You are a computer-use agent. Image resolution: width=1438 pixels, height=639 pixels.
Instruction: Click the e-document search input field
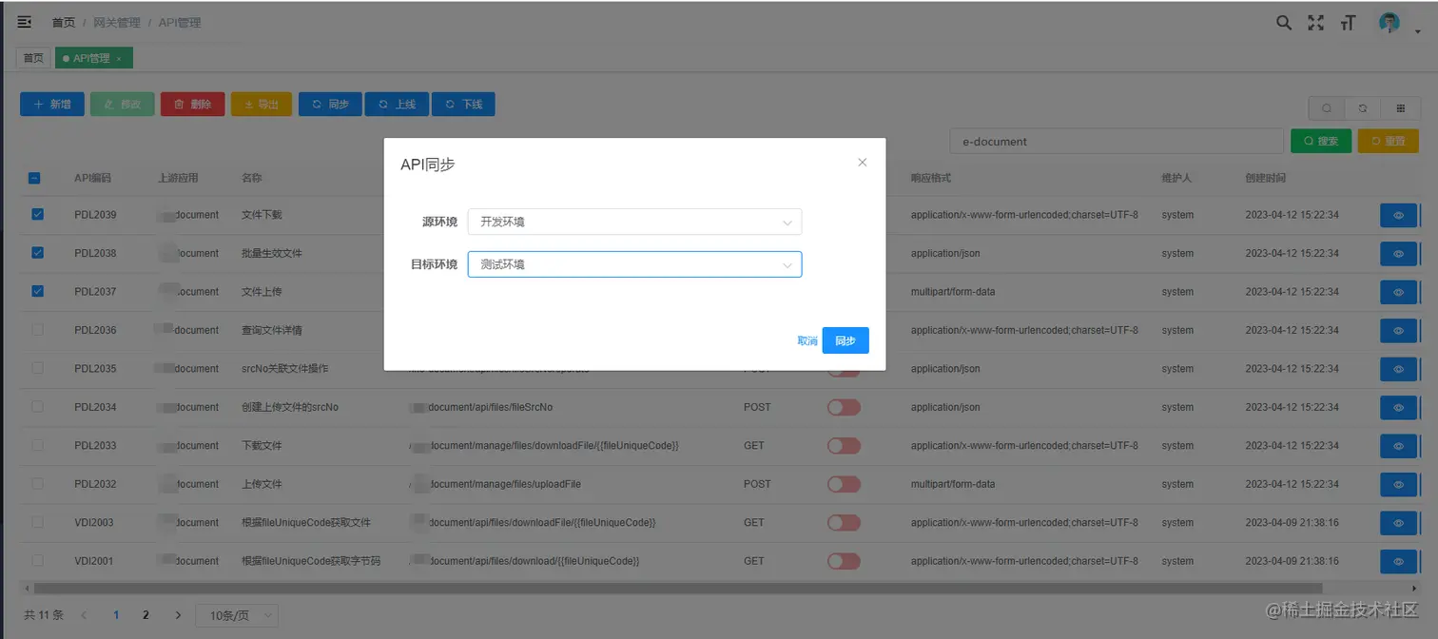click(1117, 141)
